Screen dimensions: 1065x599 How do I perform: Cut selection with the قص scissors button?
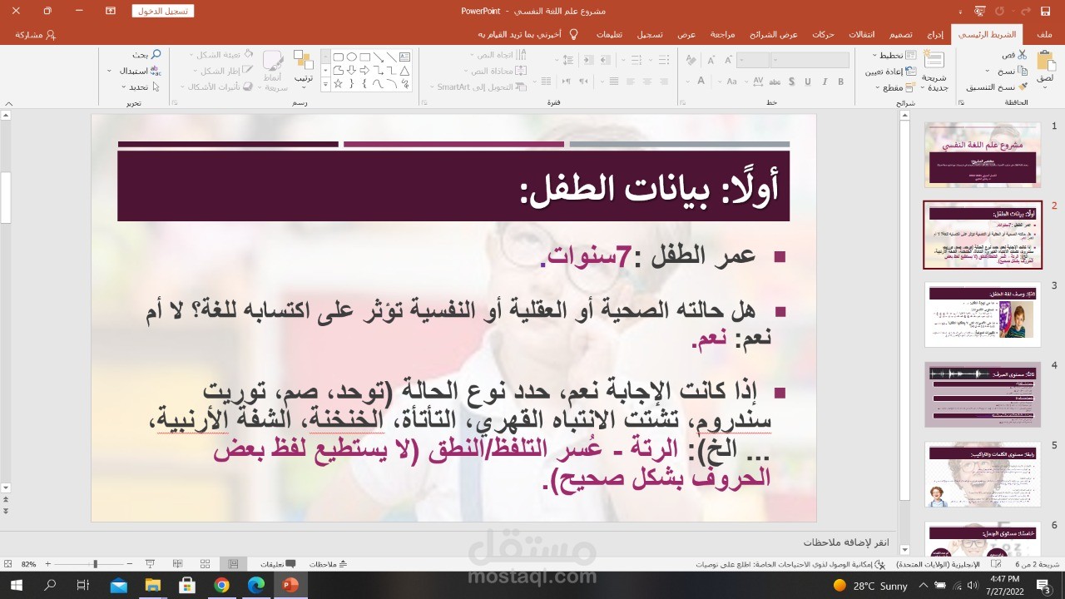coord(1014,55)
